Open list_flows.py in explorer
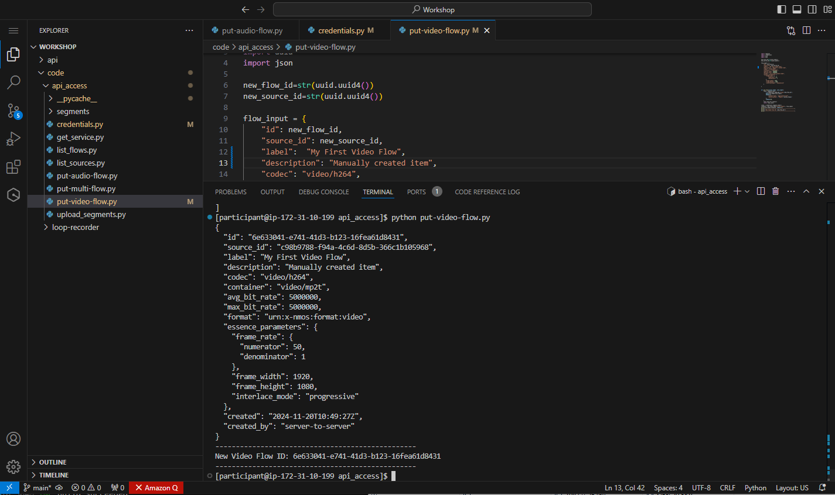 (x=115, y=150)
